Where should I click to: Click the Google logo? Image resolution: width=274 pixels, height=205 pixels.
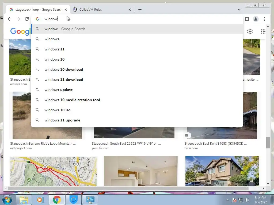coord(21,32)
